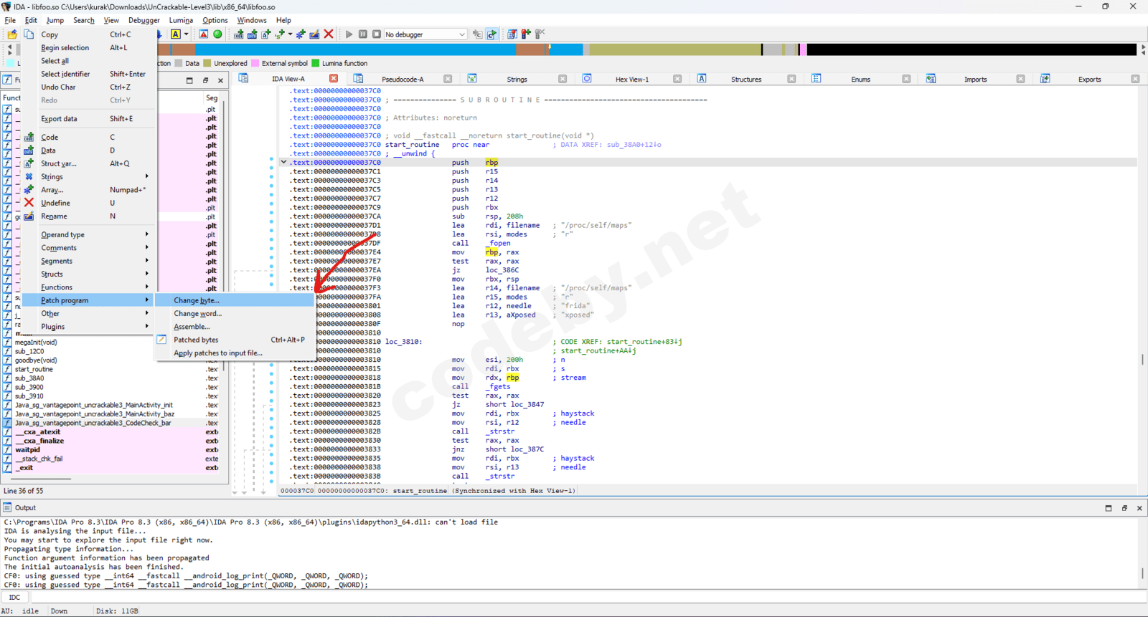This screenshot has height=617, width=1148.
Task: Select Change word... menu entry
Action: click(235, 314)
